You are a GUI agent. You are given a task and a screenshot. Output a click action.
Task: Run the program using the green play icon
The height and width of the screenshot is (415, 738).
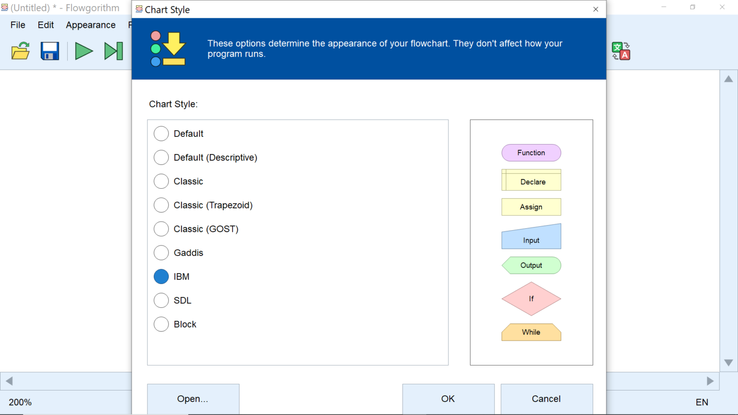pyautogui.click(x=84, y=50)
